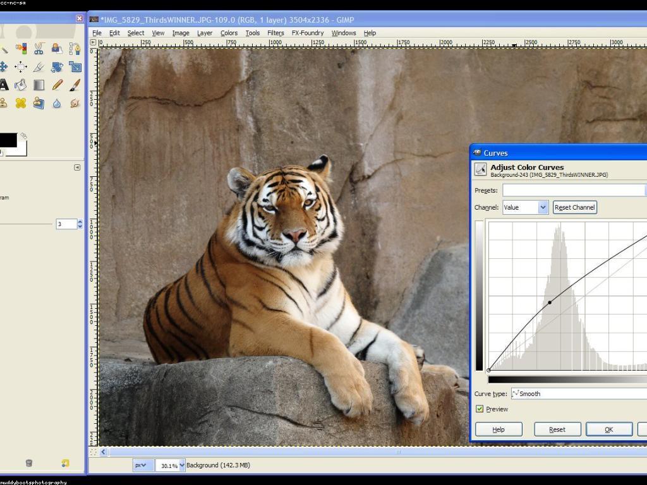The height and width of the screenshot is (485, 647).
Task: Open the Colors menu
Action: pos(229,33)
